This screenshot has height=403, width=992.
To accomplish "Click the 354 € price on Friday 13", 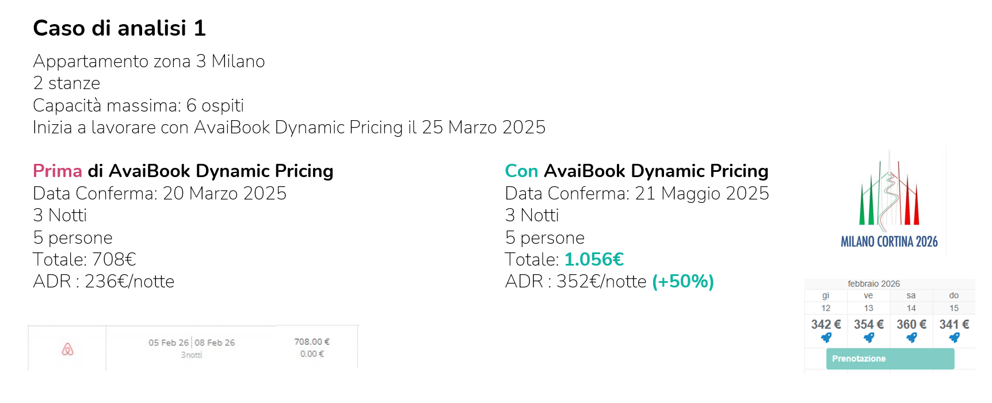I will tap(868, 324).
